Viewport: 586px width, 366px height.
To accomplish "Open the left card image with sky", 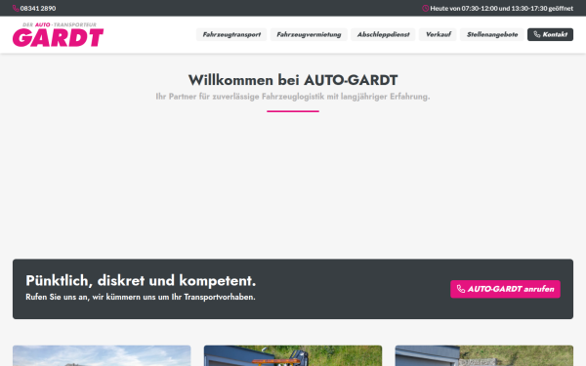I will [102, 356].
